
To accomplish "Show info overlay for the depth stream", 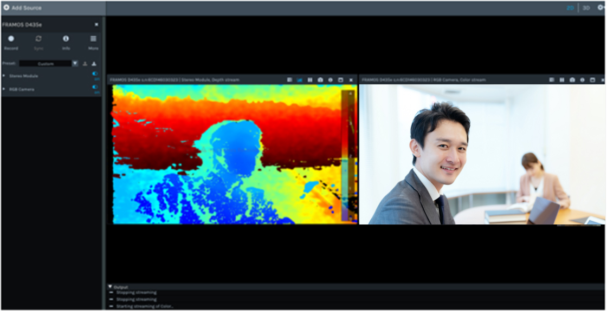I will [x=330, y=80].
